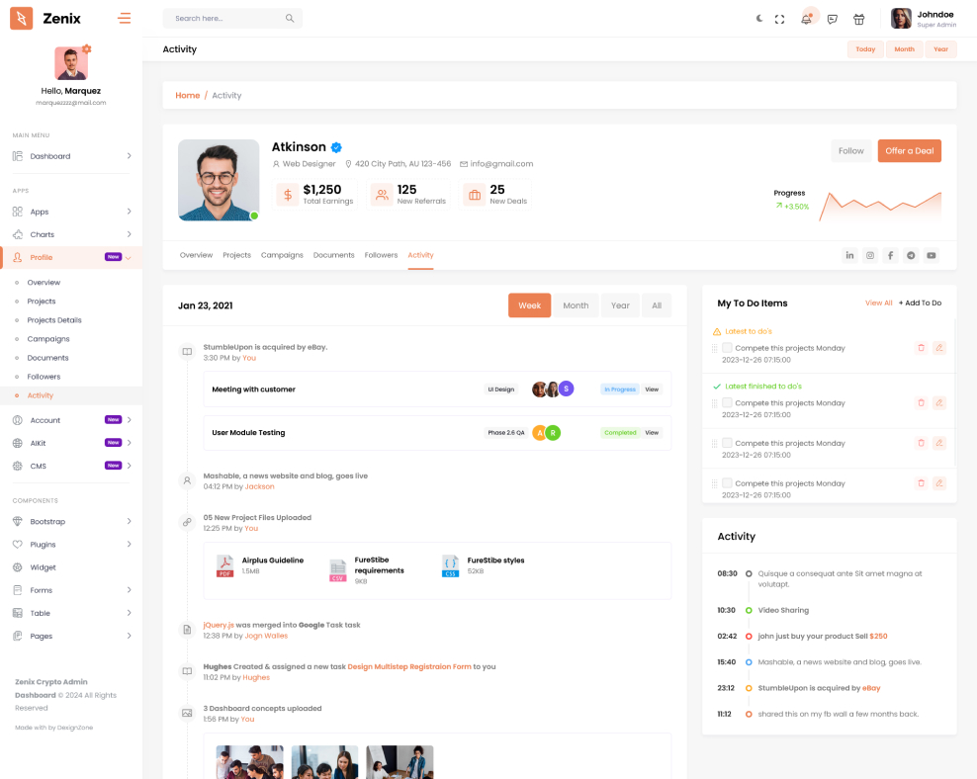Tick the checkbox under Latest finished to do's
Viewport: 977px width, 779px height.
pyautogui.click(x=727, y=402)
